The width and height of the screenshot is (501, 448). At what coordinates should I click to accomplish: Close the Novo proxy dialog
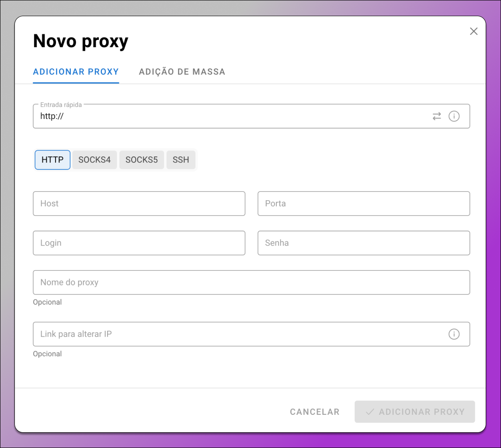pos(473,31)
